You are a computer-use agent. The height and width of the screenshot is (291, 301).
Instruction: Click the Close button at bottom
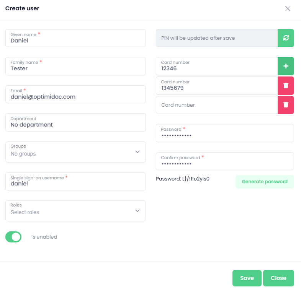(x=278, y=278)
